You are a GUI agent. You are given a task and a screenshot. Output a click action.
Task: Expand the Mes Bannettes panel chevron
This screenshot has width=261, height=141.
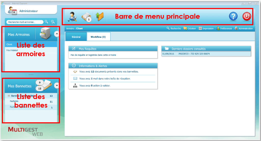[57, 85]
